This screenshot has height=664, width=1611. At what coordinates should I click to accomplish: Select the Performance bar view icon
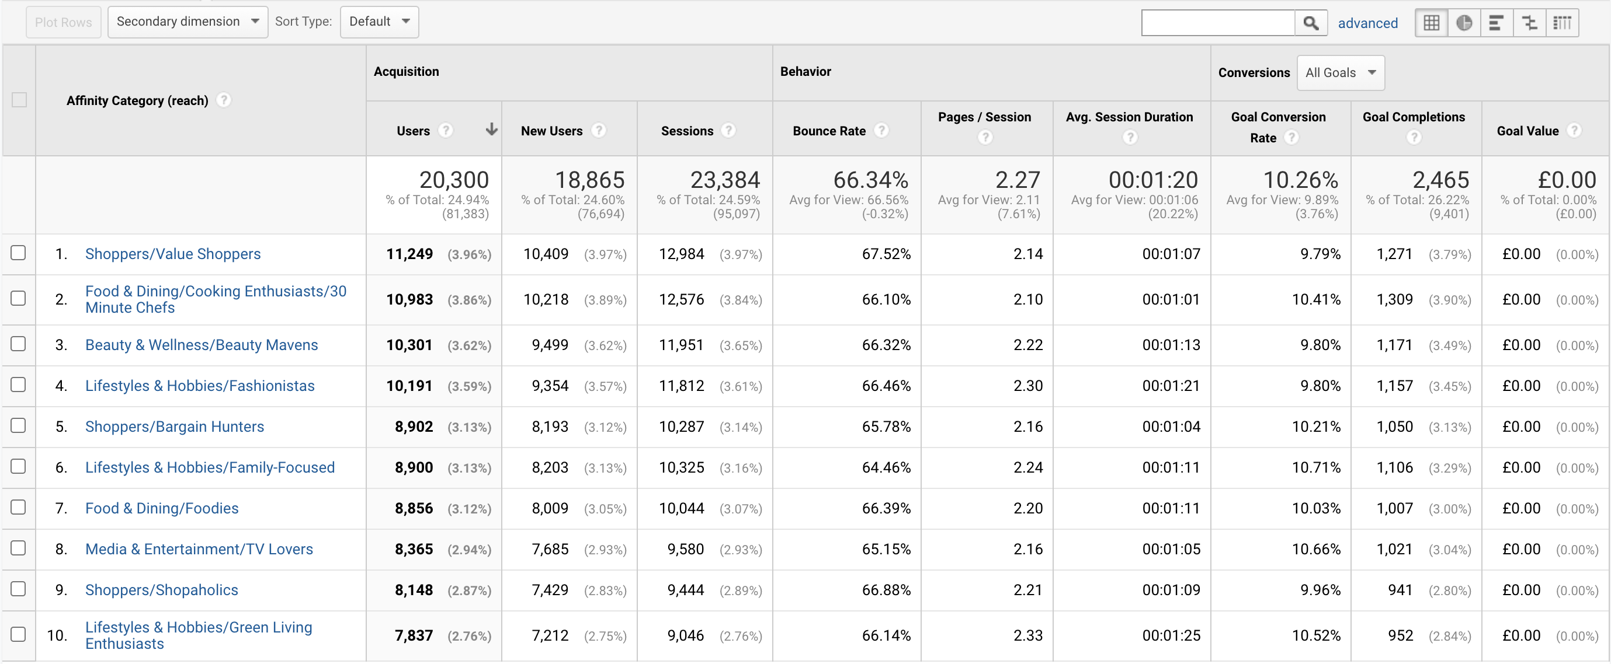tap(1497, 23)
